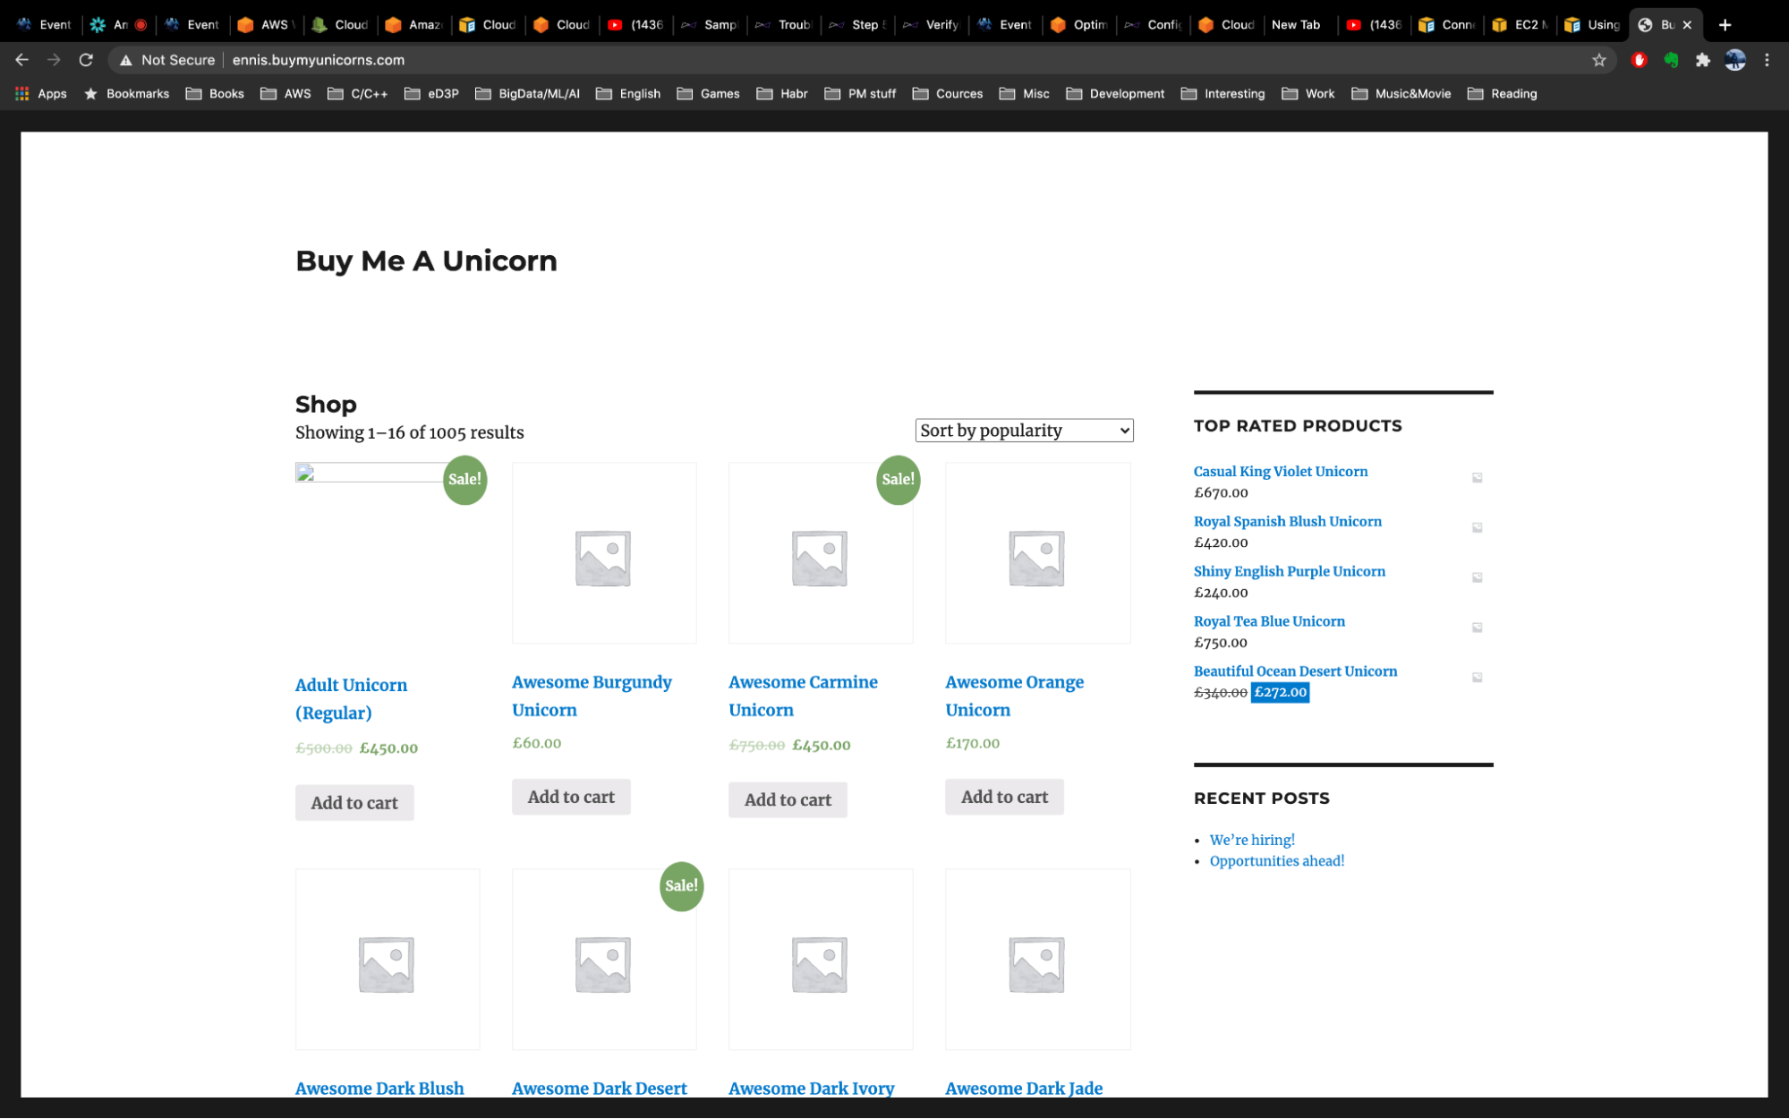Open the BigData/ML/AI bookmark folder
This screenshot has height=1119, width=1789.
click(527, 94)
